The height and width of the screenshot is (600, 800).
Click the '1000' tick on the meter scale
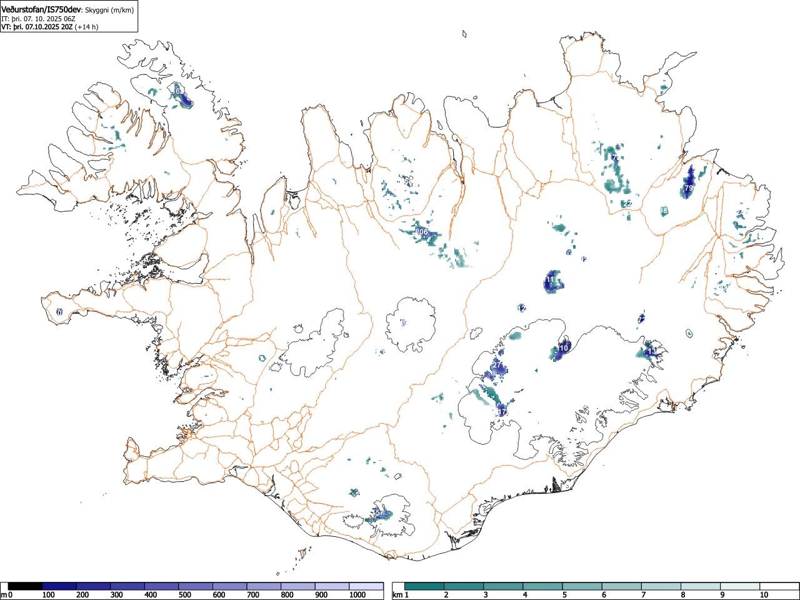(x=358, y=595)
